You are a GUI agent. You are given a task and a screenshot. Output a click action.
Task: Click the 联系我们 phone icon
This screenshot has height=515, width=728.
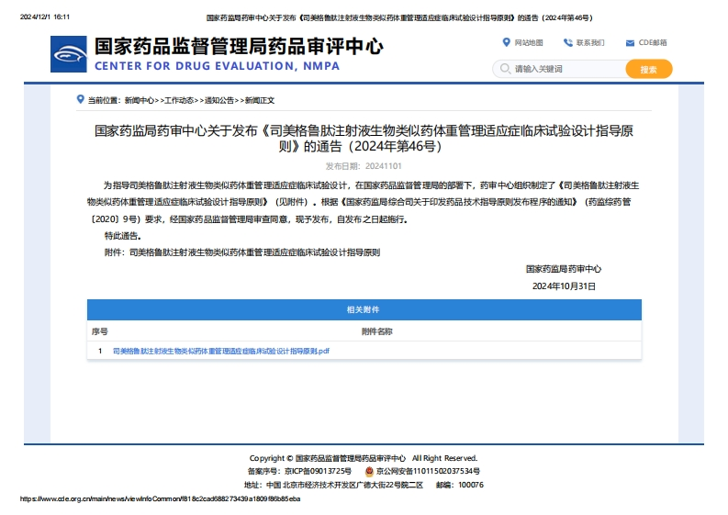pos(568,42)
